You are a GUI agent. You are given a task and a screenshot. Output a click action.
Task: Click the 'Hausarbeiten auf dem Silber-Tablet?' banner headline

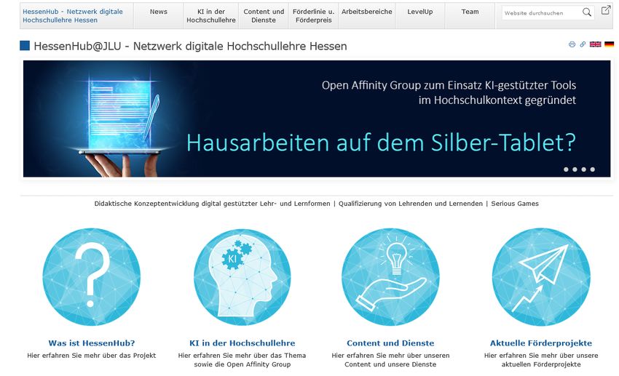pos(381,143)
